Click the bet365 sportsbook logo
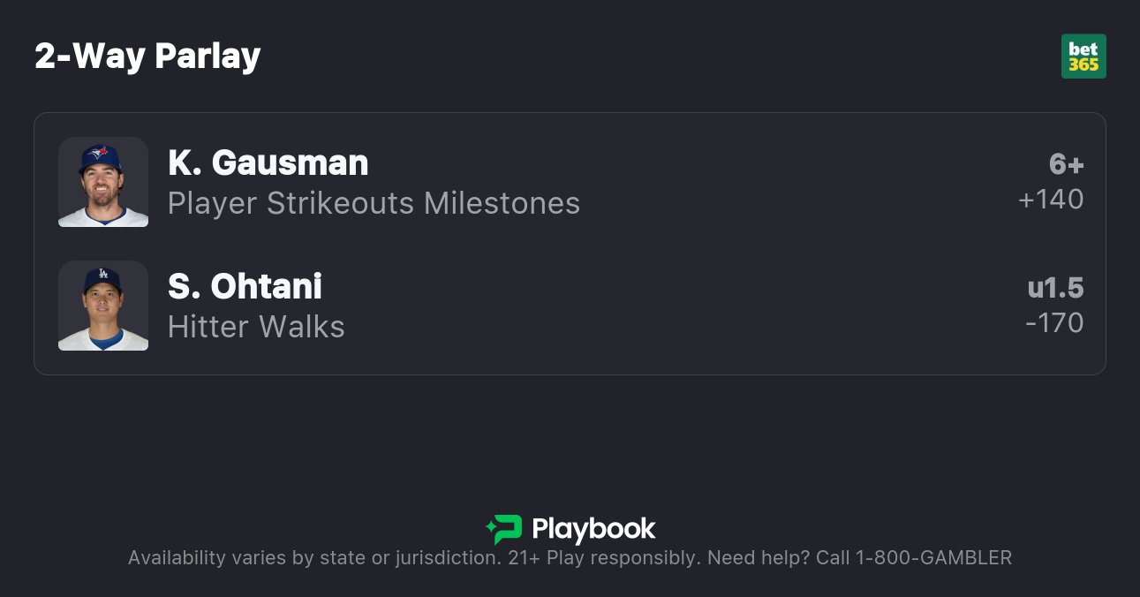 pyautogui.click(x=1083, y=57)
